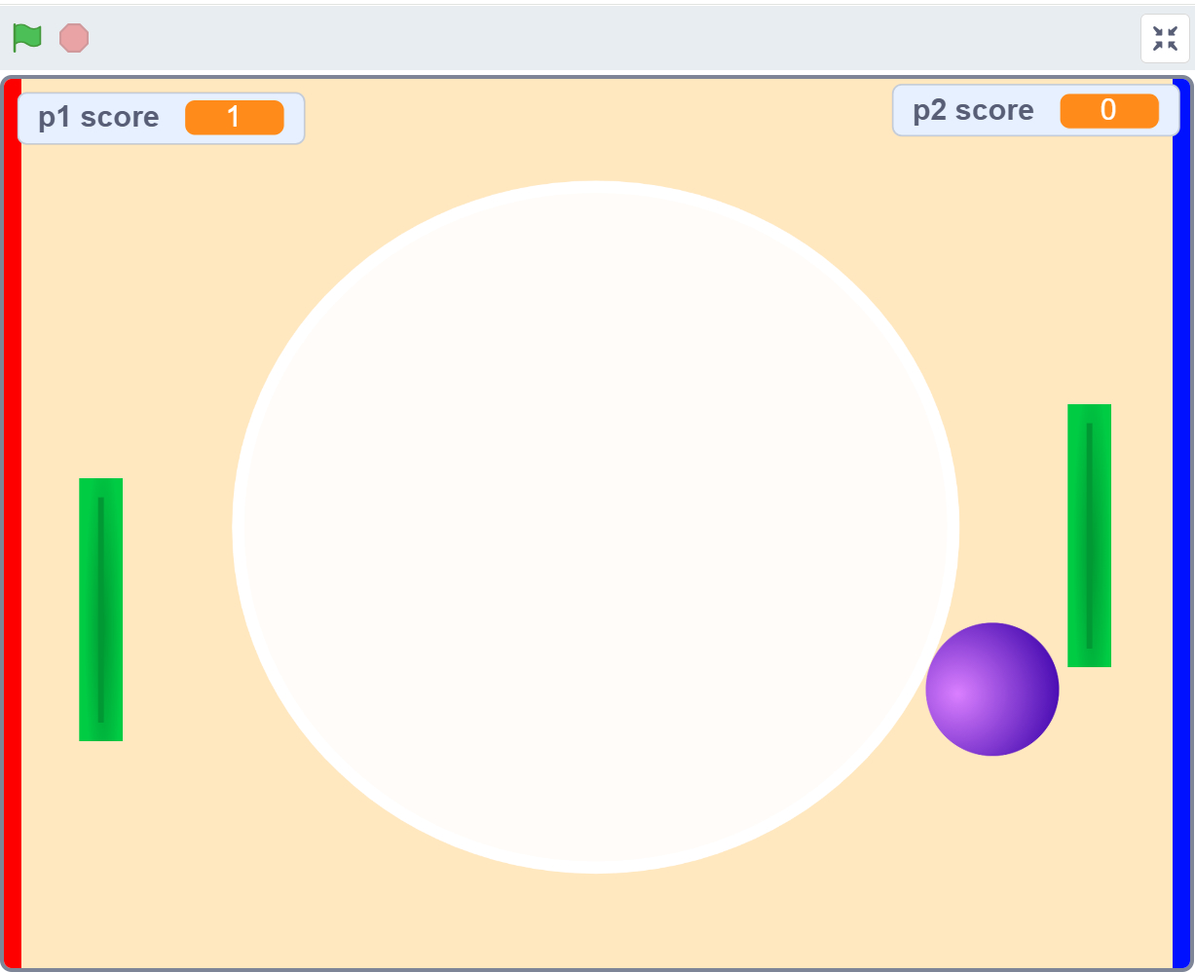This screenshot has width=1195, height=972.
Task: Click the p2 score variable monitor
Action: coord(1036,110)
